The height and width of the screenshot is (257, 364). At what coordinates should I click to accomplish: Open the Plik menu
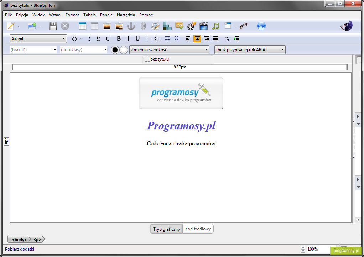point(8,15)
